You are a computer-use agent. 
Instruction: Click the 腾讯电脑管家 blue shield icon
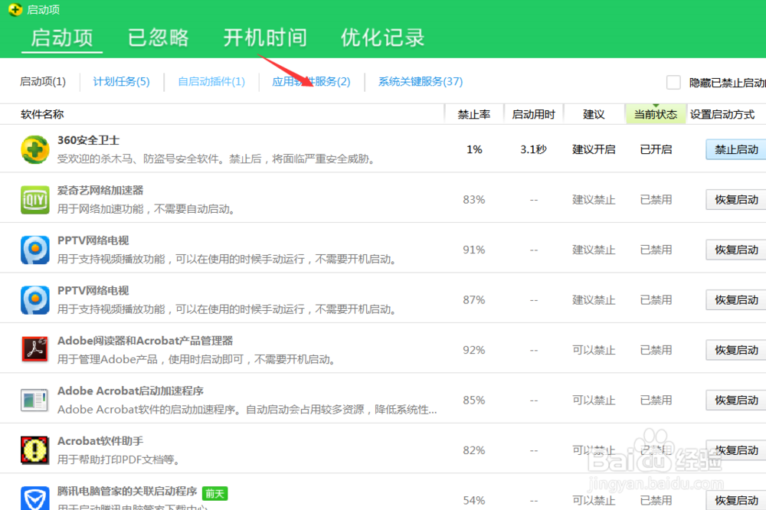click(x=34, y=499)
